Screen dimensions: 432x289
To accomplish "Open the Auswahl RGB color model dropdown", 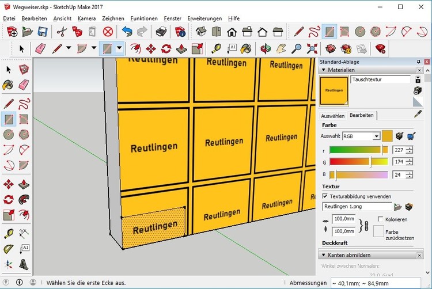I will (376, 136).
